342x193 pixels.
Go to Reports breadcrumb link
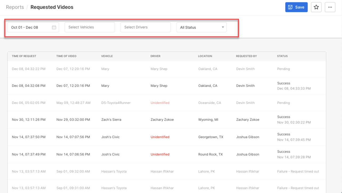[x=15, y=7]
